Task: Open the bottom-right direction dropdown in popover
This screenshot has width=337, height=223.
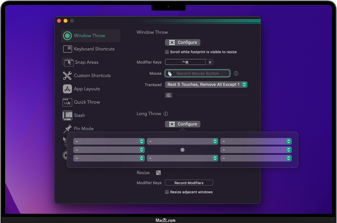Action: [256, 158]
